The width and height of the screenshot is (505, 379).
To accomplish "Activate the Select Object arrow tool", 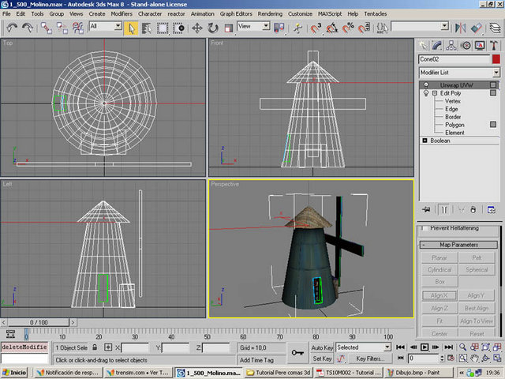I will pos(132,27).
